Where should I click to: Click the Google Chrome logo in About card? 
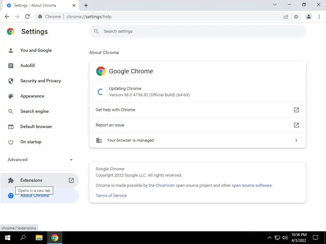click(x=101, y=71)
